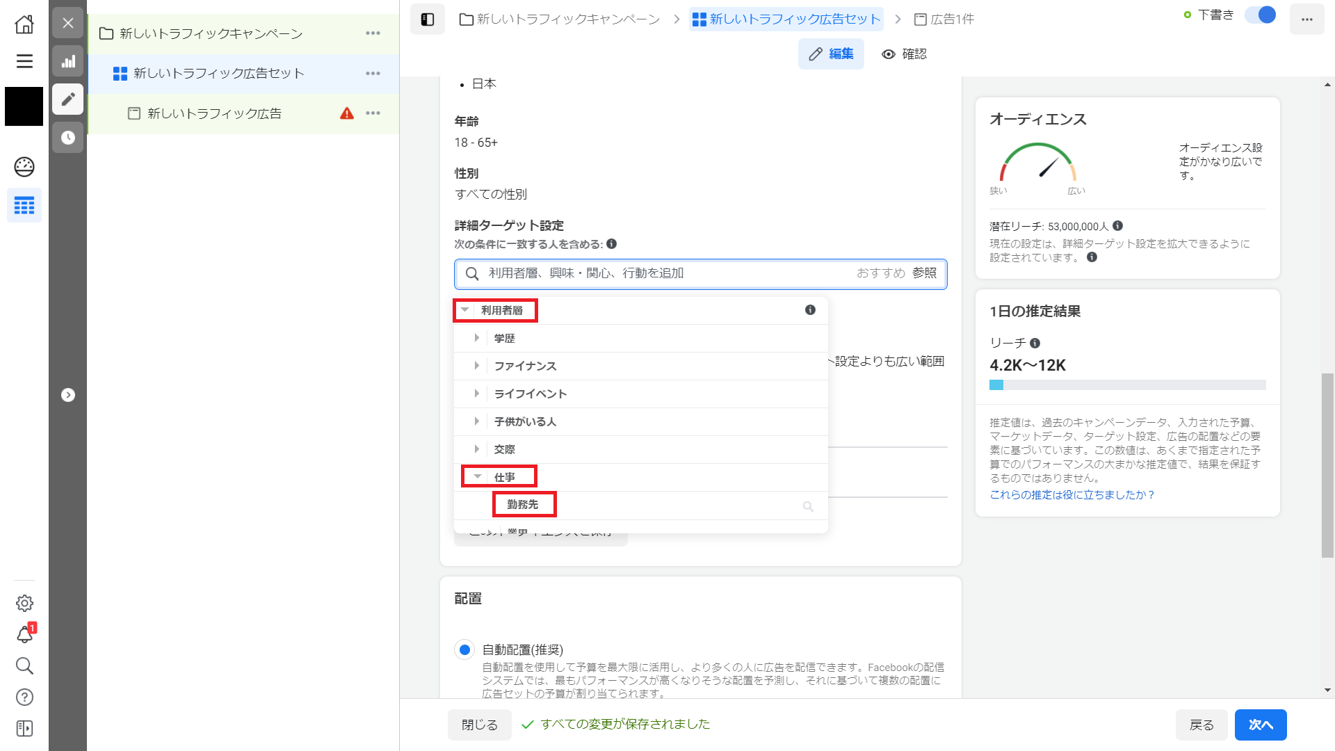This screenshot has width=1335, height=751.
Task: Open settings gear in sidebar
Action: (24, 603)
